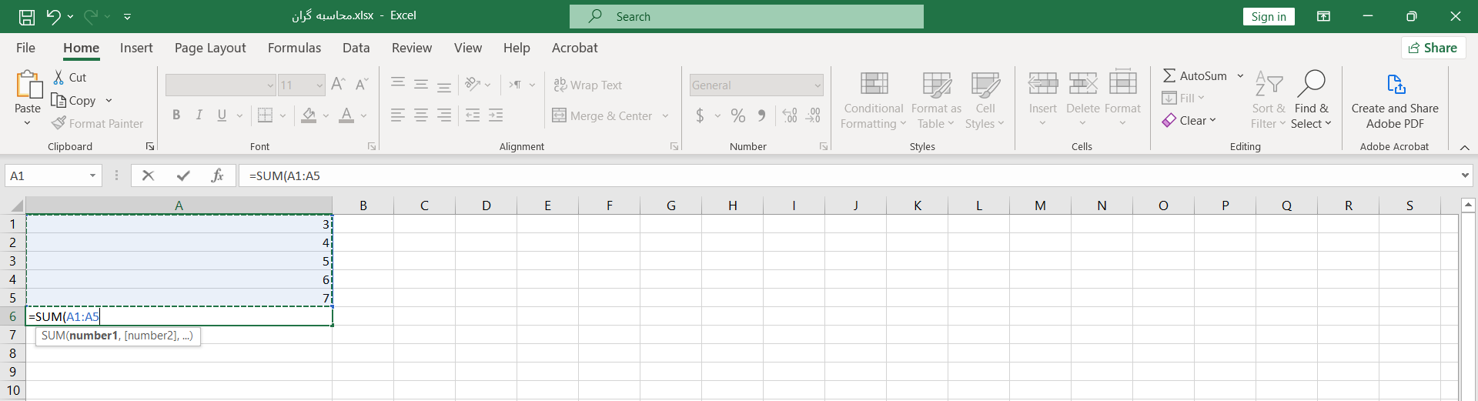Switch to Insert tab
Screen dimensions: 1478x401
coord(136,48)
